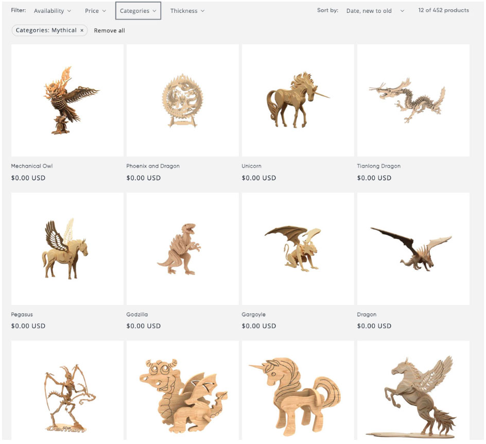
Task: Click the Tianlong Dragon $0.00 USD price
Action: click(x=374, y=178)
